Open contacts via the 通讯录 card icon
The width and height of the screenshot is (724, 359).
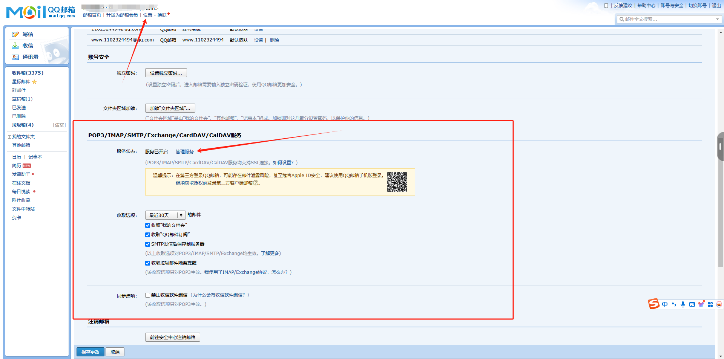click(15, 57)
